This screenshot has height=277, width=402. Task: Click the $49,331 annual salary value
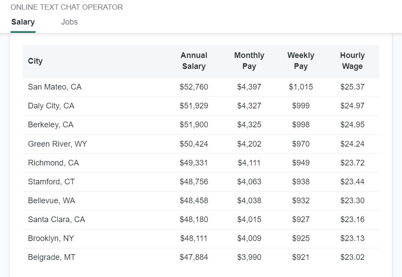pos(194,163)
